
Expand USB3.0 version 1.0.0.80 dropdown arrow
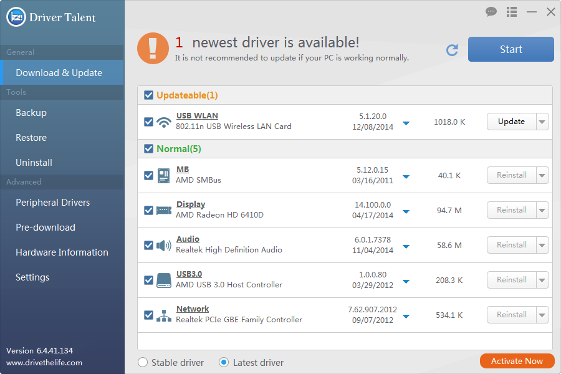coord(406,282)
